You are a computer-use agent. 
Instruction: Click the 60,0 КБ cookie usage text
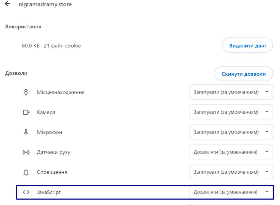51,46
